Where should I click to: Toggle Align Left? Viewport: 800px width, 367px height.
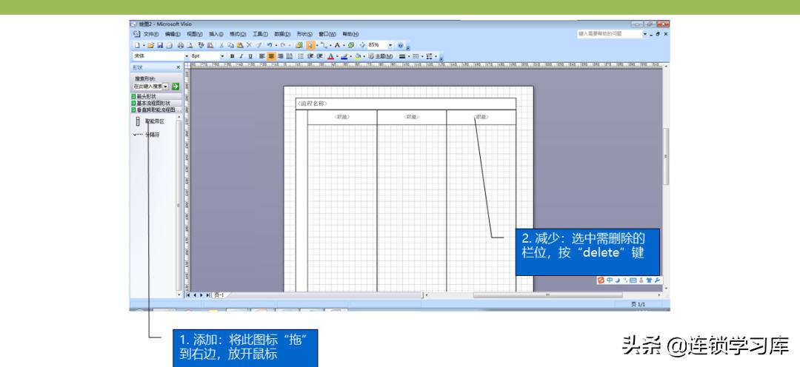pos(261,56)
